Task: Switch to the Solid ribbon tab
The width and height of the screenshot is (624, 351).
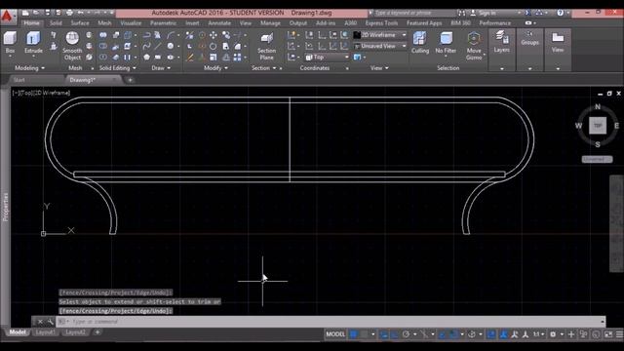Action: (56, 23)
